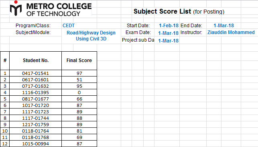Select row number 1 in the # column
Screen dimensions: 258x147
5,73
